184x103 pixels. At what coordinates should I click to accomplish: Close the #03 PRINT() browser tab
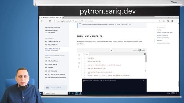[60, 18]
